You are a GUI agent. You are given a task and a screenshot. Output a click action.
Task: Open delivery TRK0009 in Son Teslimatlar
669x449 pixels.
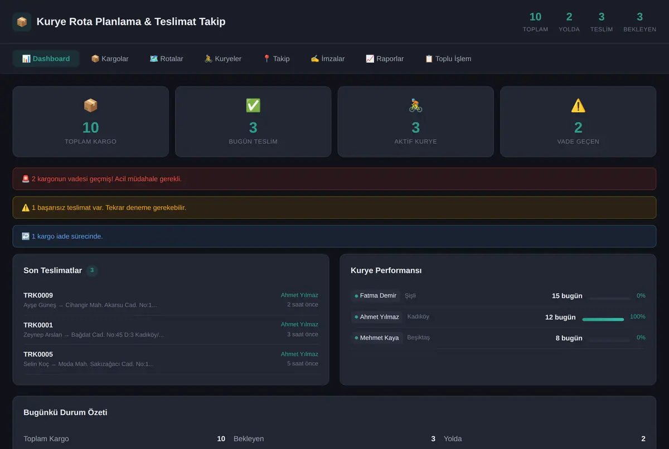[x=171, y=300]
